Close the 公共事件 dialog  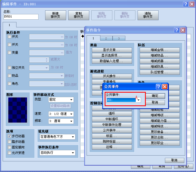point(165,87)
